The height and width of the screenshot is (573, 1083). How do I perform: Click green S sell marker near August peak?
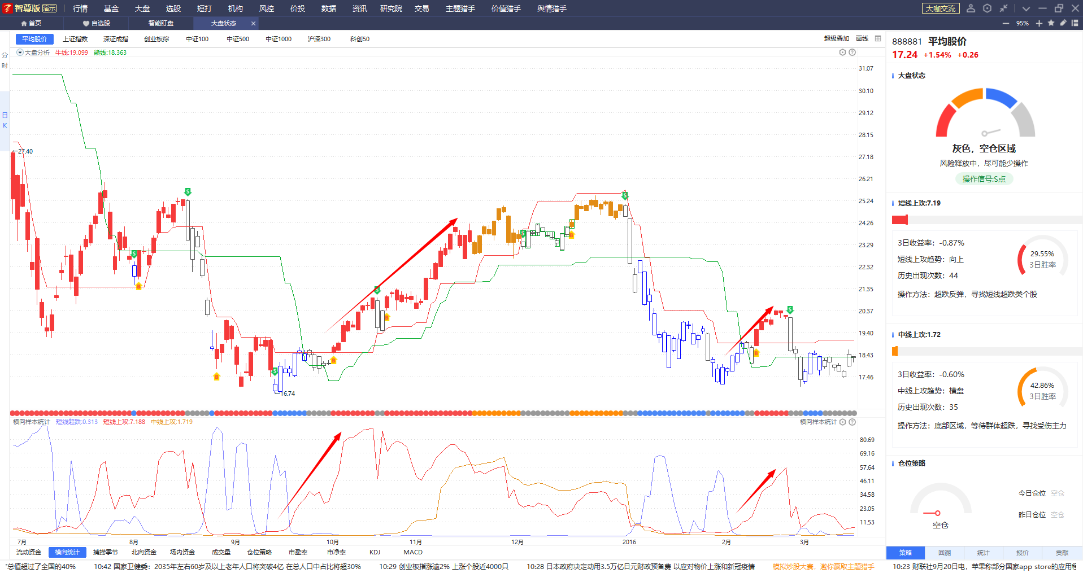188,192
